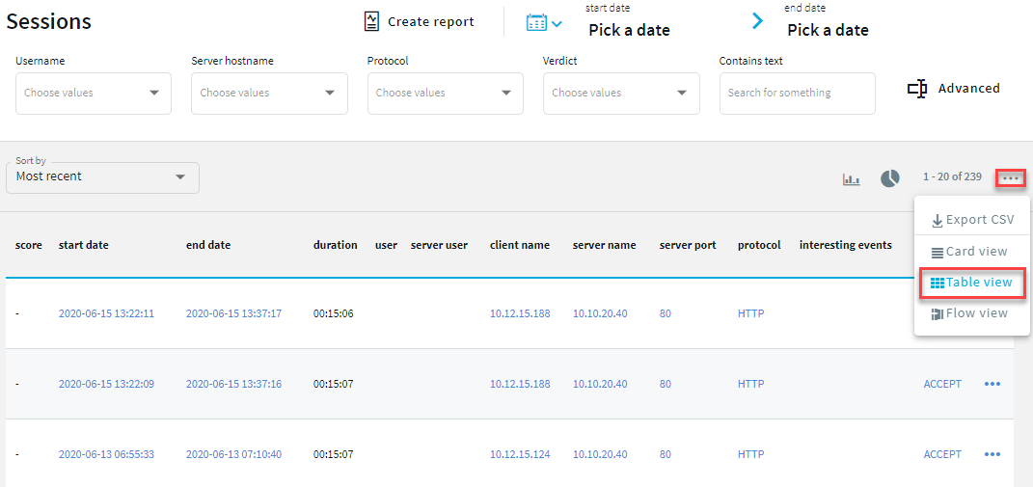Type in the Contains text search field

click(797, 94)
